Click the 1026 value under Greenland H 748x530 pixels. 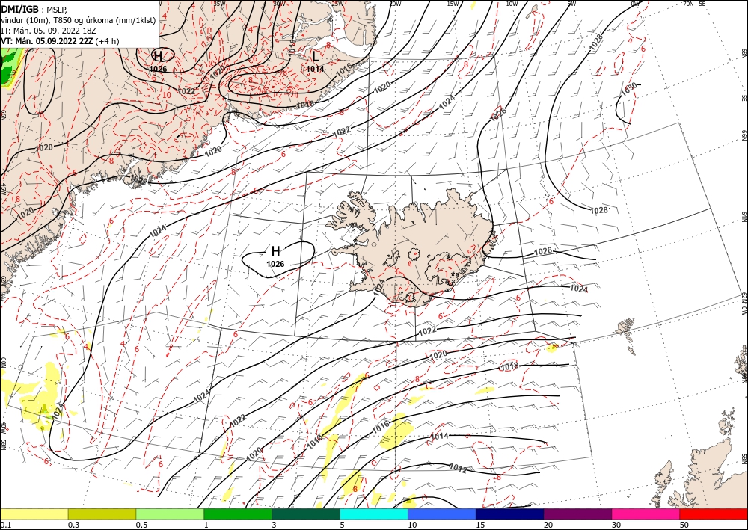point(158,69)
